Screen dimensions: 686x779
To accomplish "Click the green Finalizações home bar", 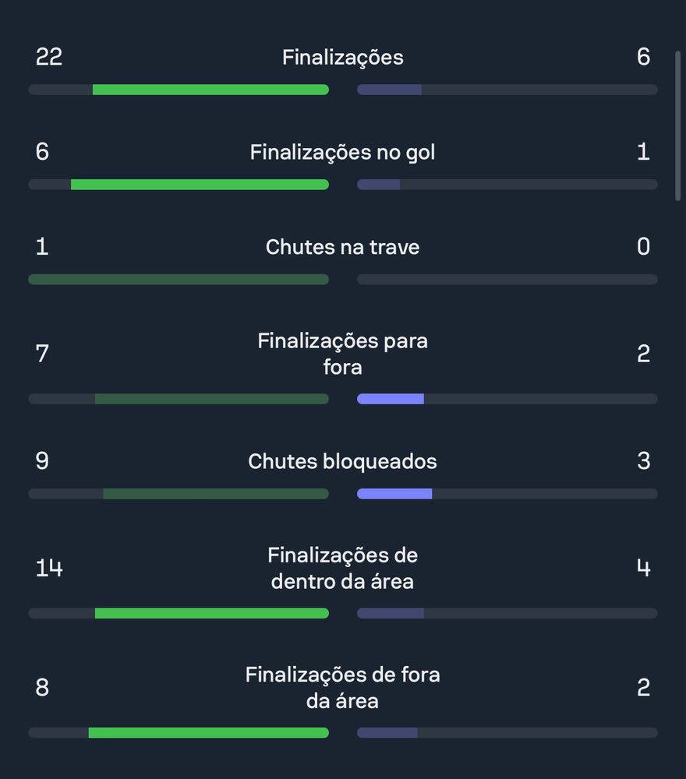I will click(210, 90).
